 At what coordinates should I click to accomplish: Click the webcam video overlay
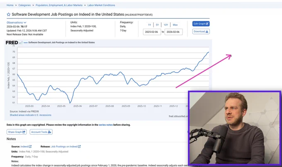pos(235,128)
